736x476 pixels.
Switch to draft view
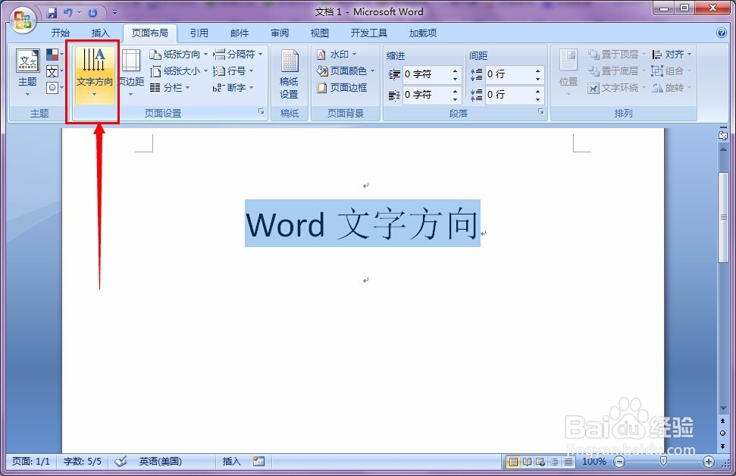click(568, 462)
